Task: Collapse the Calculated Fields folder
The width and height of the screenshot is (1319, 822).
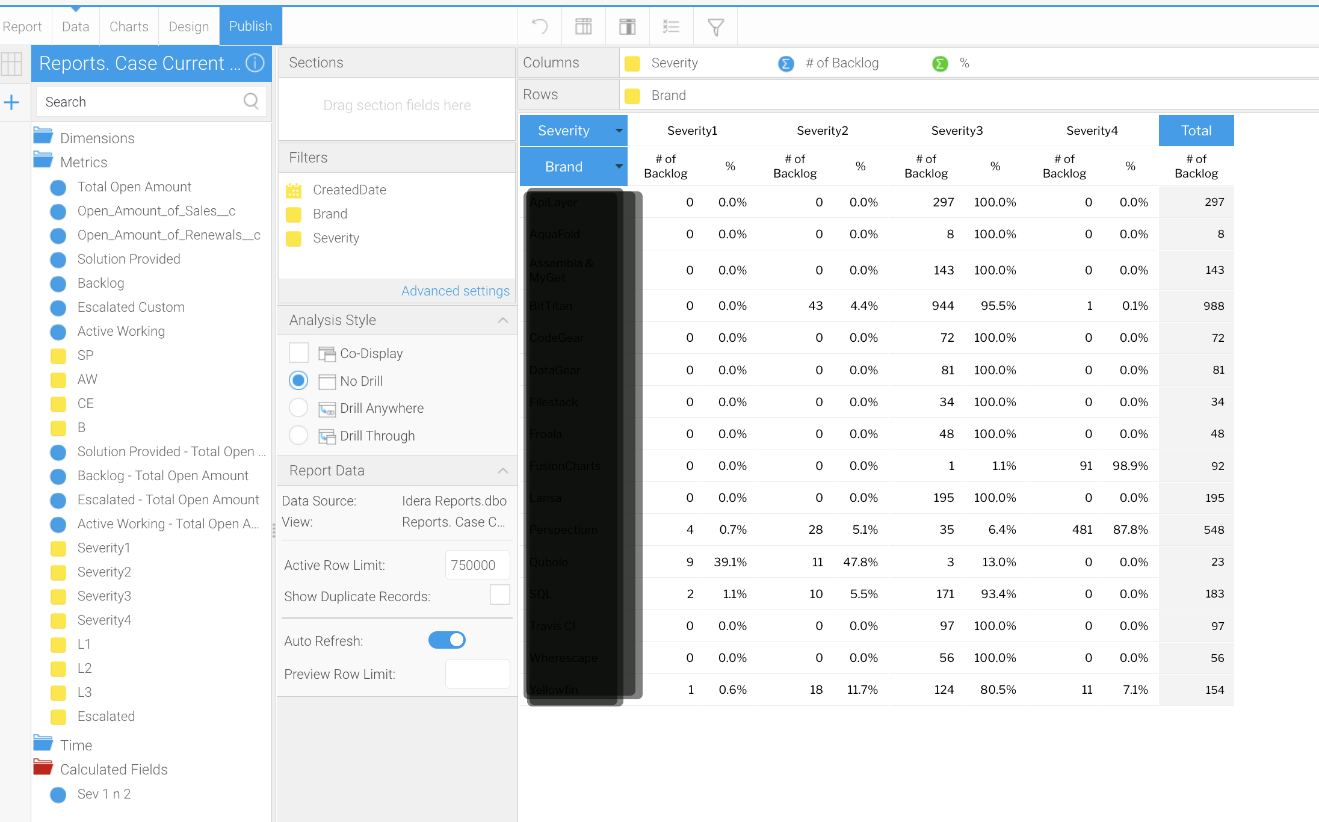Action: (x=43, y=767)
